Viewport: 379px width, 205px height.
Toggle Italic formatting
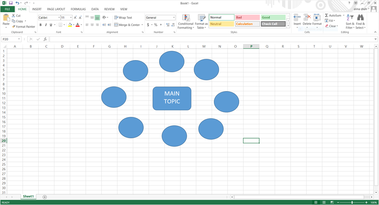[x=46, y=25]
